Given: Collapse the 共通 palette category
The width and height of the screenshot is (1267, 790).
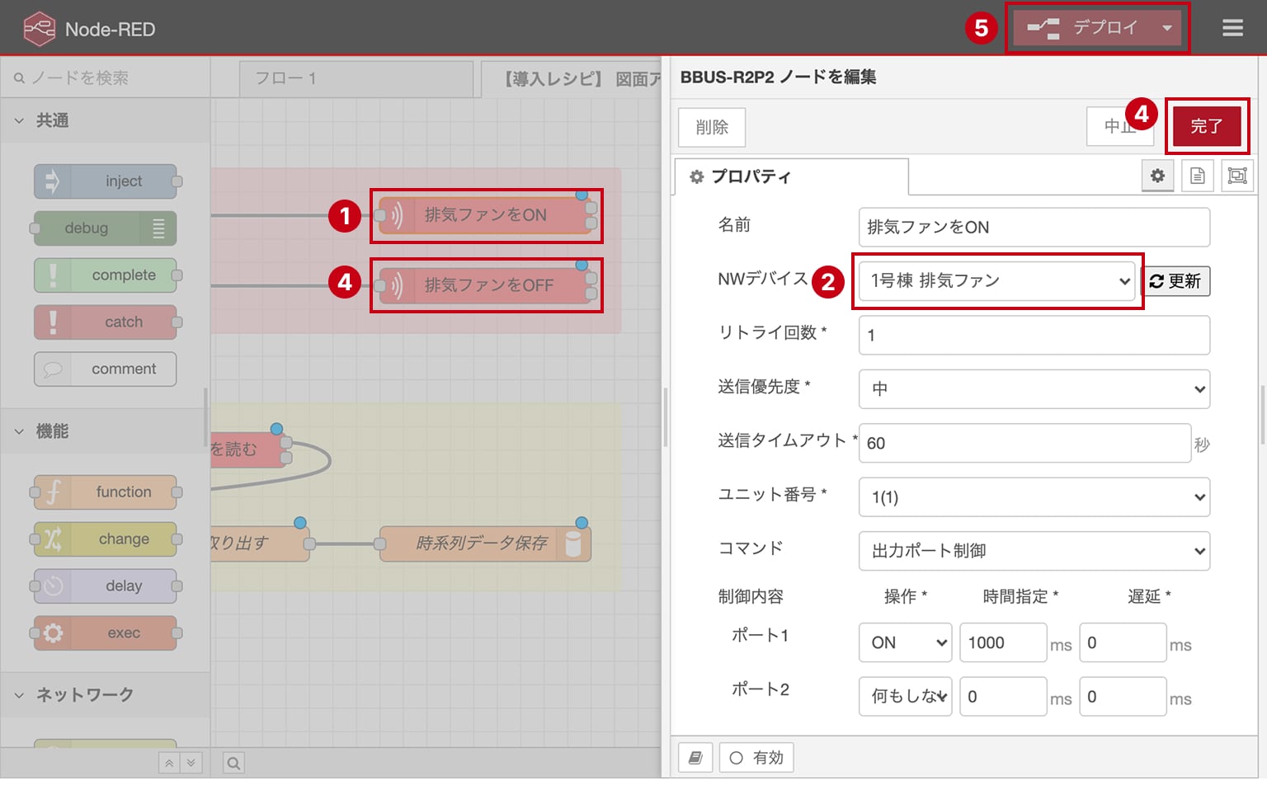Looking at the screenshot, I should 106,120.
